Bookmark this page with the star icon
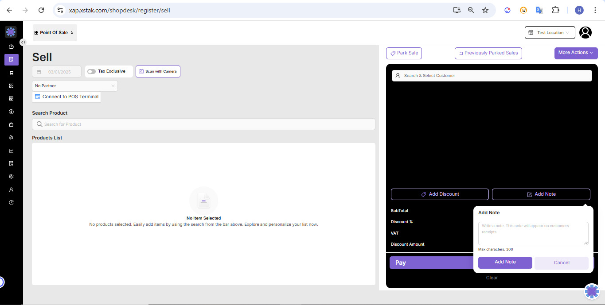Image resolution: width=605 pixels, height=305 pixels. pos(485,10)
